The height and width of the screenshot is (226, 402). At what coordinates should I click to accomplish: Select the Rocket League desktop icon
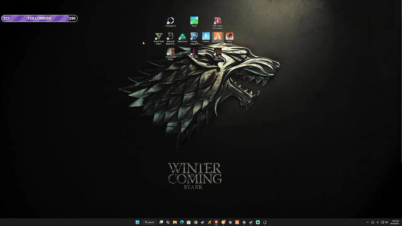[194, 39]
